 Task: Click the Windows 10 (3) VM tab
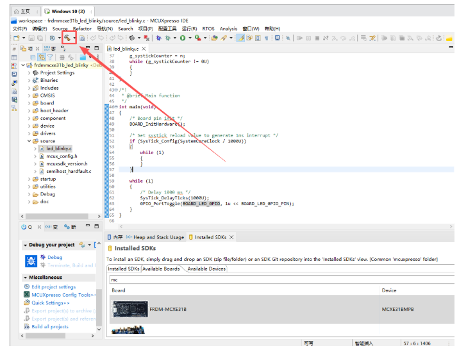tap(68, 12)
